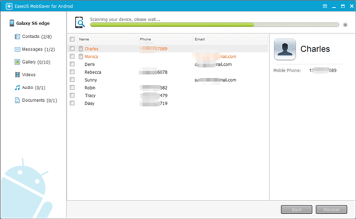Toggle the select-all checkbox in header
356x219 pixels.
click(x=72, y=39)
